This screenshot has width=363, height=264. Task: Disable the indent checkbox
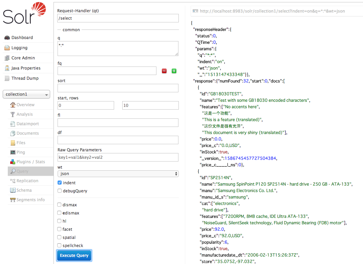tap(60, 182)
